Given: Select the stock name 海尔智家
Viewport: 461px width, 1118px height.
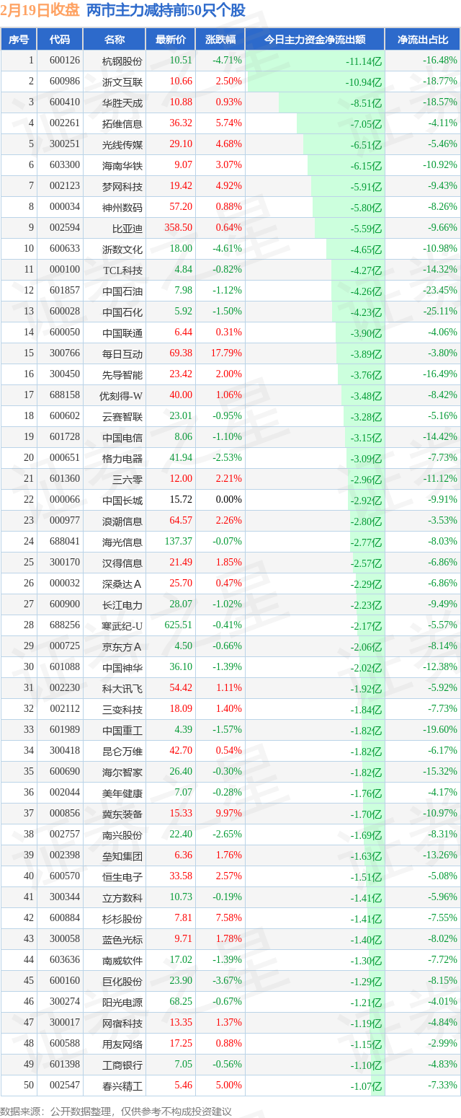Looking at the screenshot, I should tap(122, 773).
